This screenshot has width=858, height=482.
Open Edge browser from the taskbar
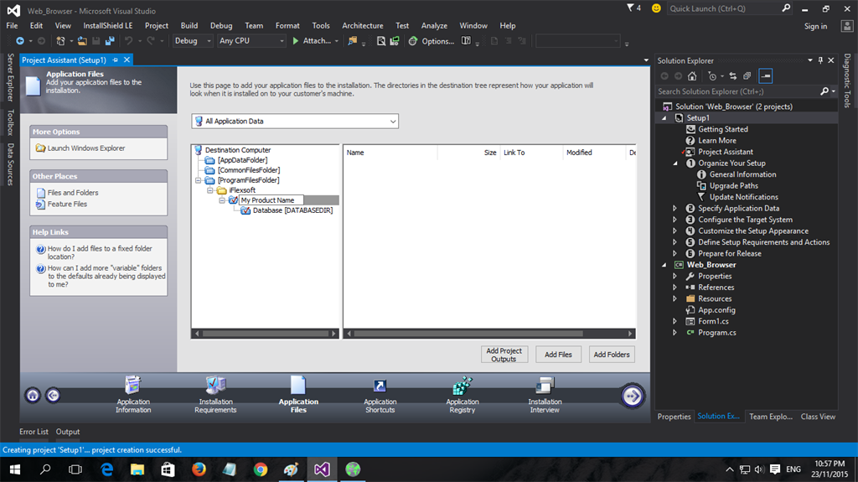coord(106,469)
